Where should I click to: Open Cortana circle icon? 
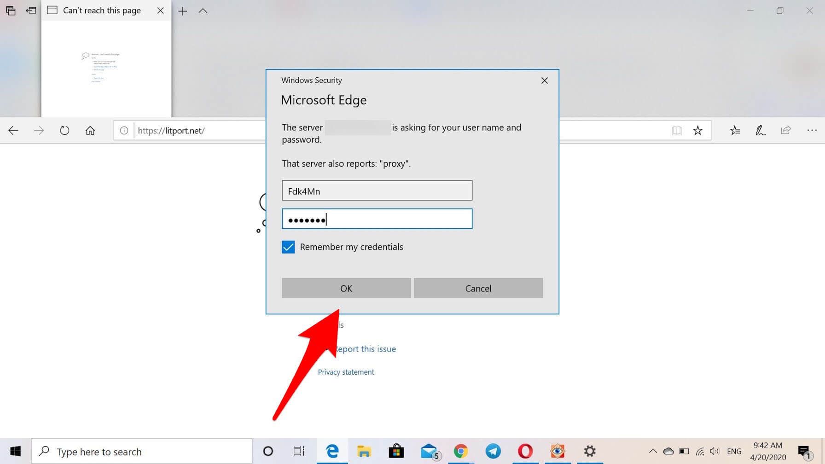[268, 451]
